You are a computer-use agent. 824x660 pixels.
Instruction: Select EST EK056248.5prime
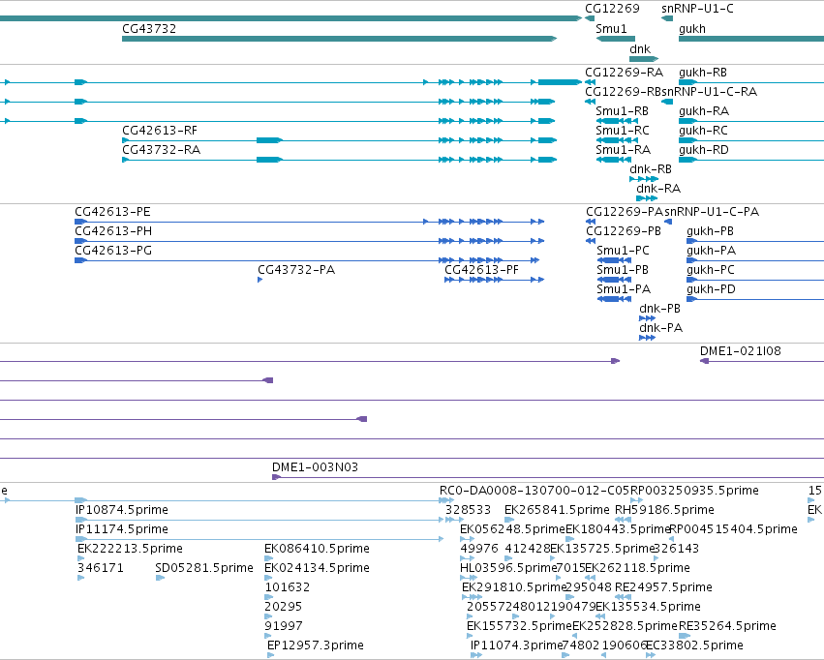pyautogui.click(x=468, y=539)
